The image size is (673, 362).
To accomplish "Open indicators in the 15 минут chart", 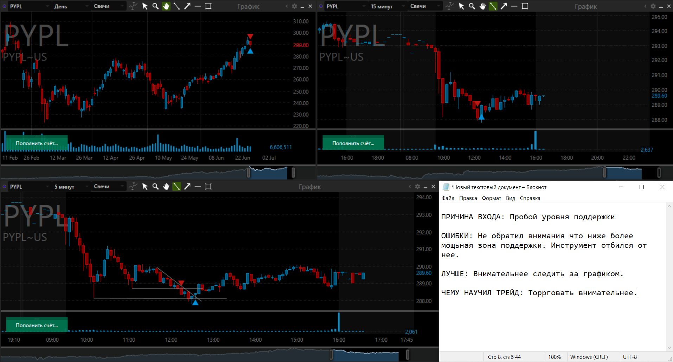I will click(x=449, y=6).
